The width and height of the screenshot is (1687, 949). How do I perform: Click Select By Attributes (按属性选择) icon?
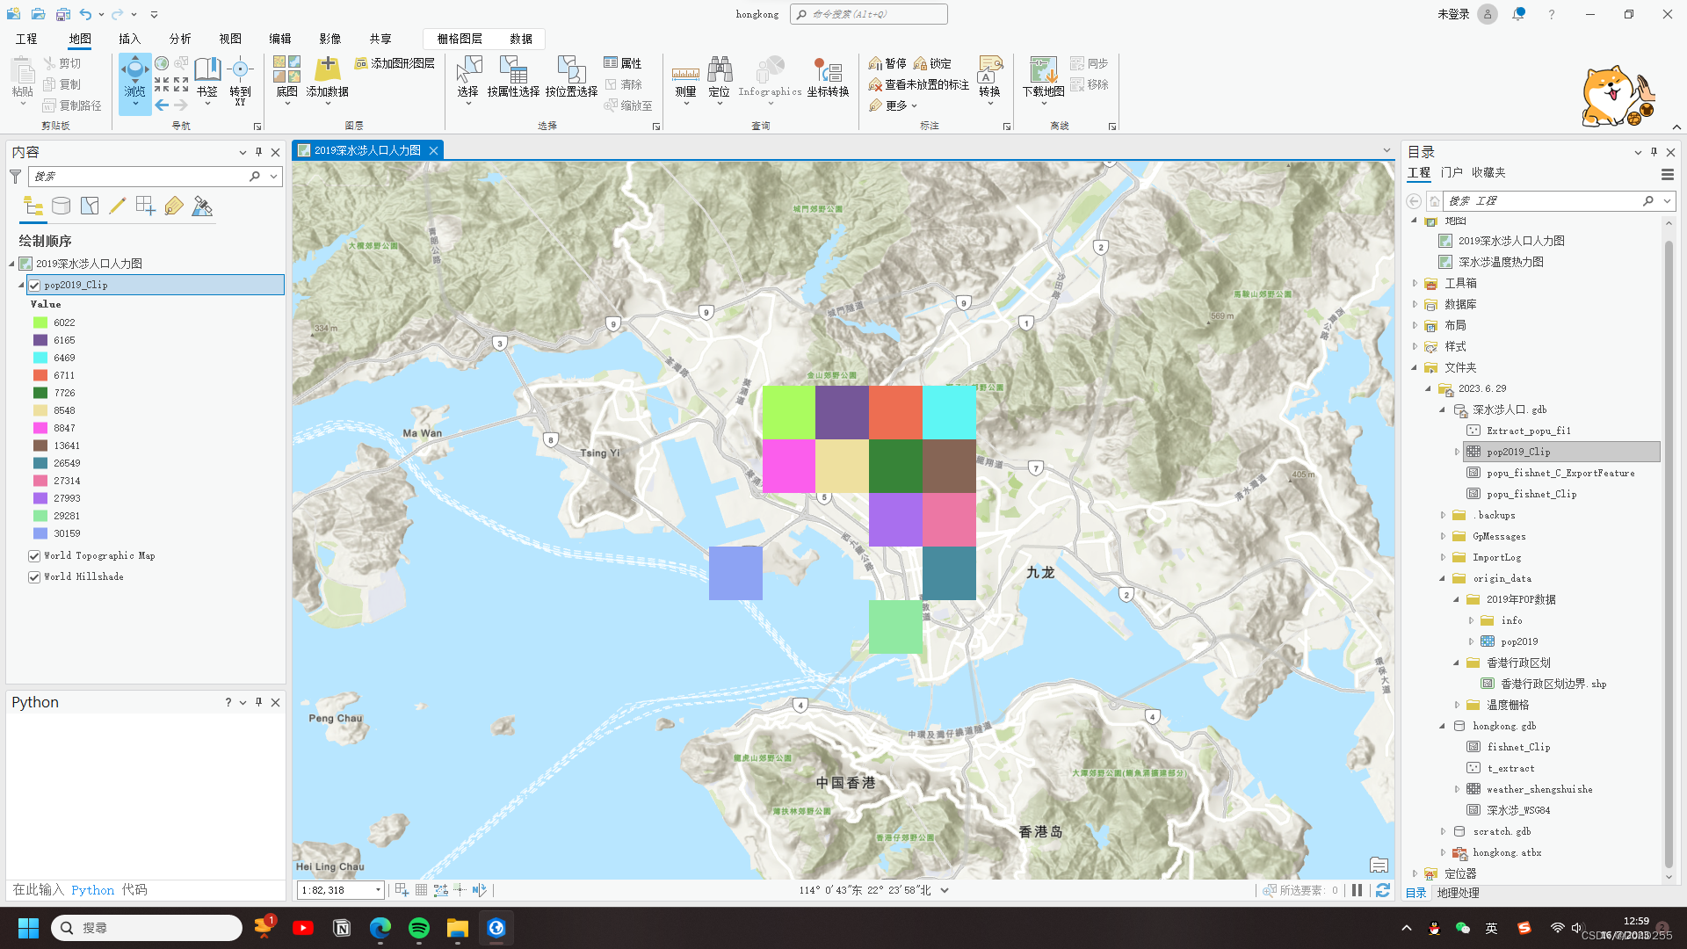coord(513,70)
